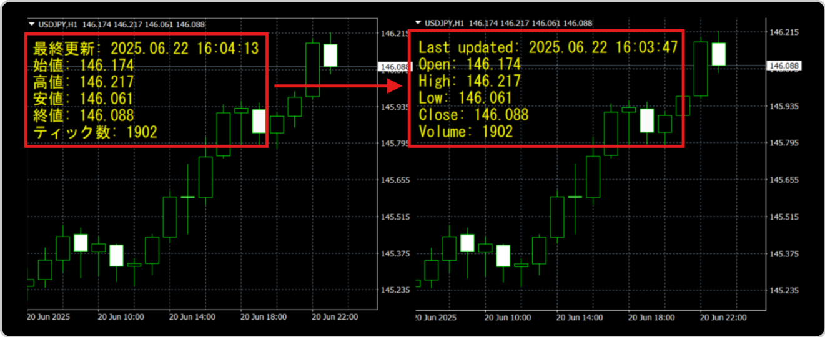Click the 20 Jun 22:00 time label in the Japanese chart
The width and height of the screenshot is (825, 337).
pos(335,317)
